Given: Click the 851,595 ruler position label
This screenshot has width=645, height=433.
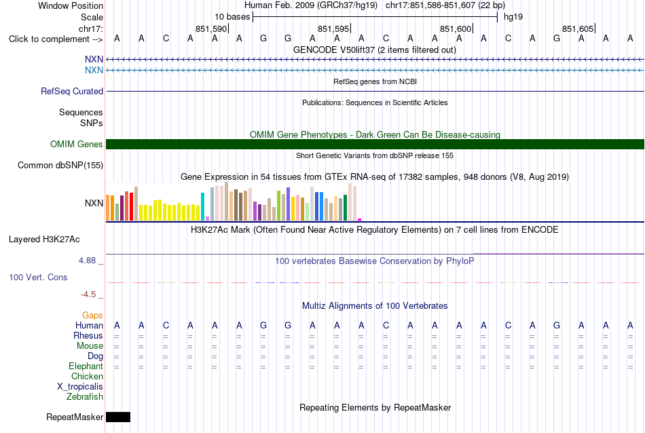Looking at the screenshot, I should pos(333,29).
